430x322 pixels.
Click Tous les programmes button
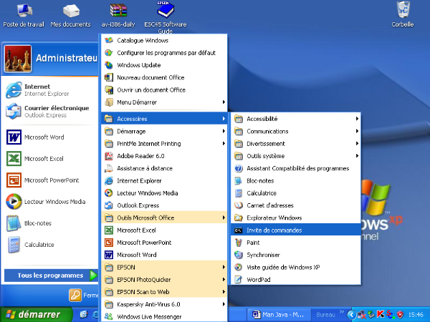click(50, 275)
